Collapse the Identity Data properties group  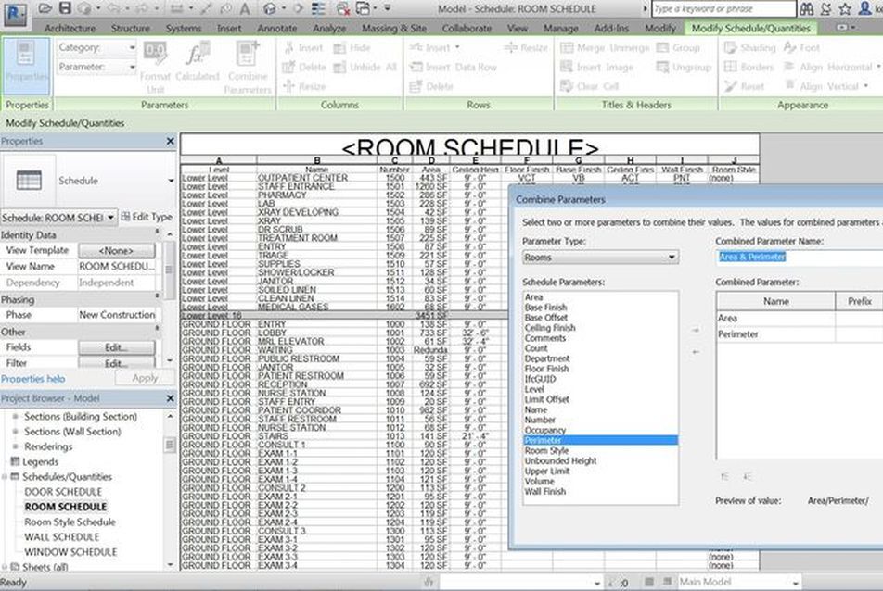point(157,233)
